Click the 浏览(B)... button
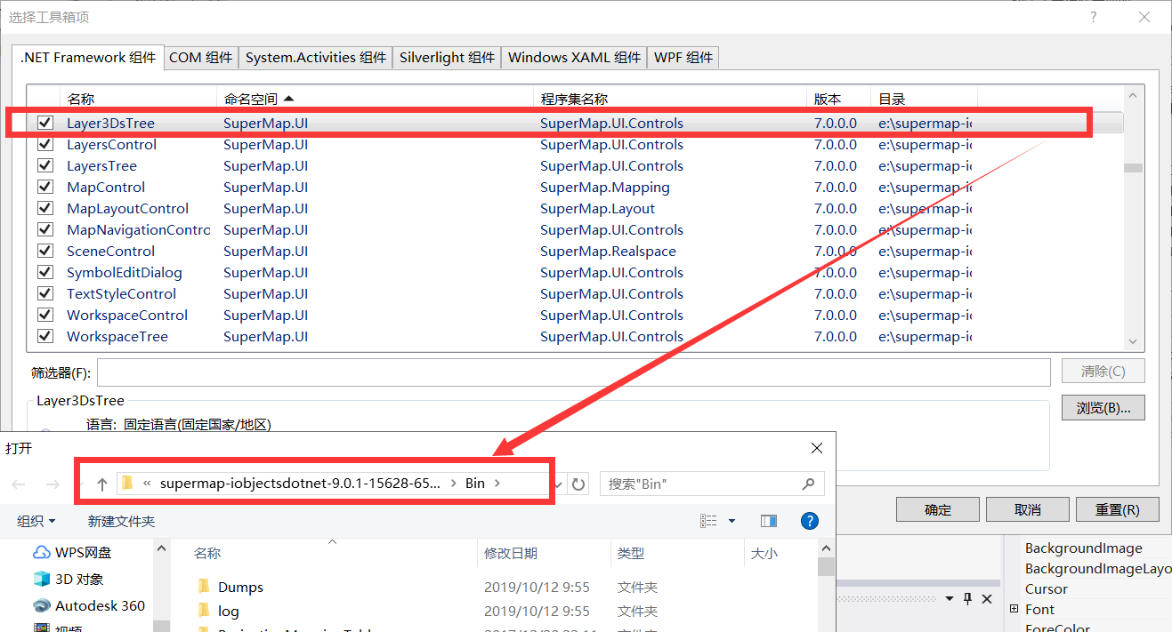 pyautogui.click(x=1103, y=408)
